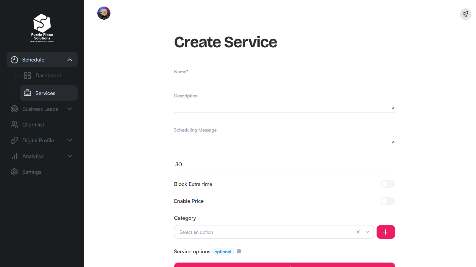Click the pink plus button beside Category
Viewport: 476px width, 267px height.
click(x=386, y=232)
